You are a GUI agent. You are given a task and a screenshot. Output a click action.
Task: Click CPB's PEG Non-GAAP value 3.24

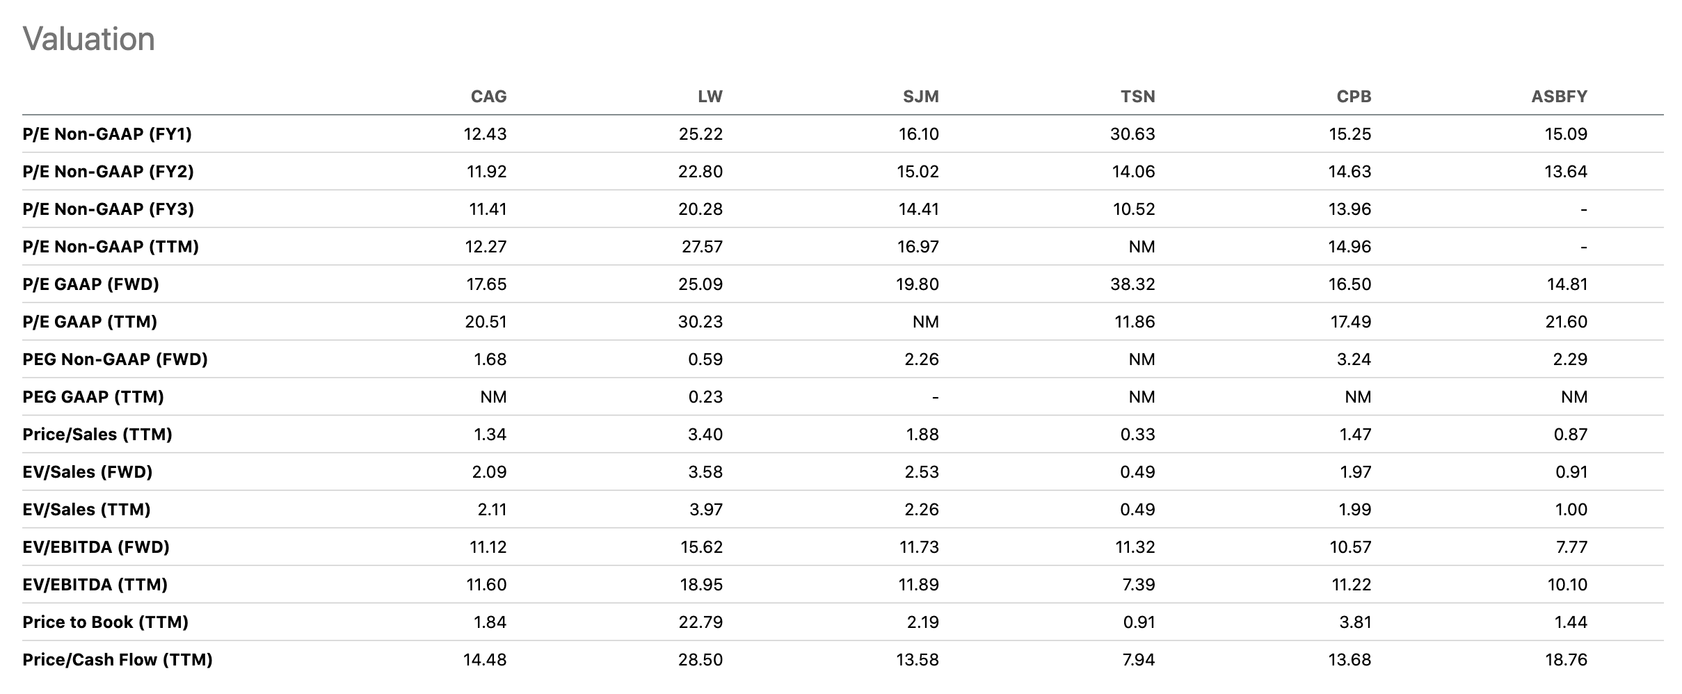click(1355, 360)
